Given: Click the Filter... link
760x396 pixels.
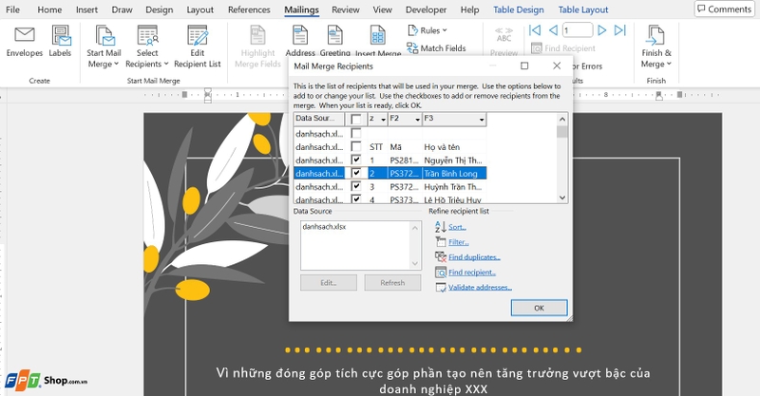Looking at the screenshot, I should 459,242.
